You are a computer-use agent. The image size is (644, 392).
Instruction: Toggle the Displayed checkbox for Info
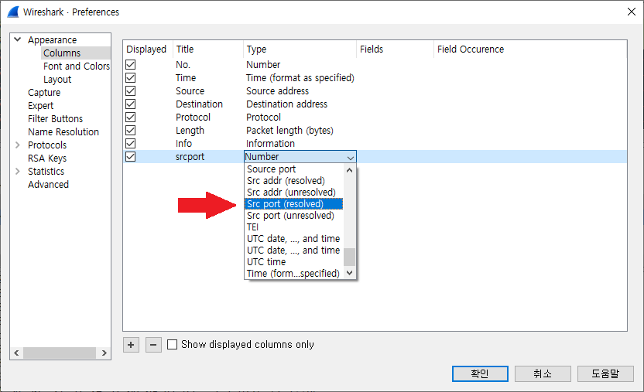[131, 143]
